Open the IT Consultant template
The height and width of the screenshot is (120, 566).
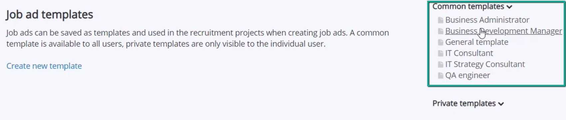pyautogui.click(x=469, y=53)
